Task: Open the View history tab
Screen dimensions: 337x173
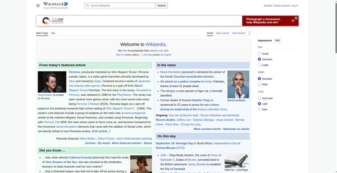Action: pyautogui.click(x=238, y=33)
